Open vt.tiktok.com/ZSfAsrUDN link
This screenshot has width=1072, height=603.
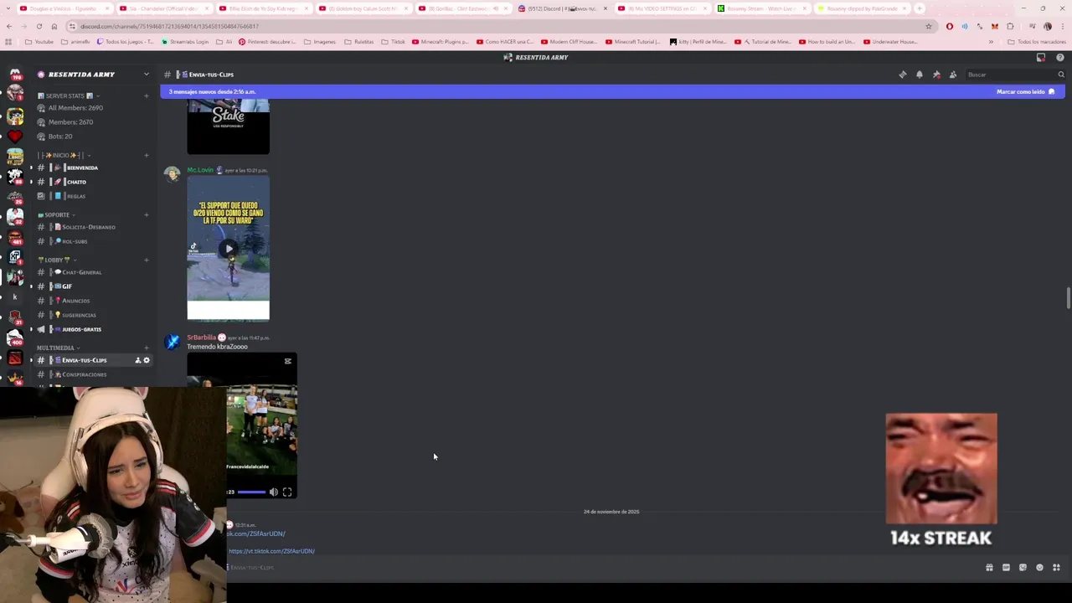point(271,551)
